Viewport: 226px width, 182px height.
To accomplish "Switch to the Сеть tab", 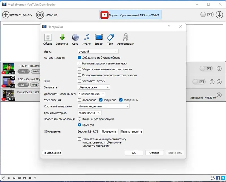I will click(x=75, y=39).
